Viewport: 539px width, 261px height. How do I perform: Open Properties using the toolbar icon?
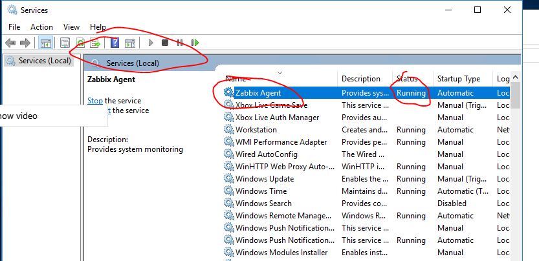pos(65,43)
